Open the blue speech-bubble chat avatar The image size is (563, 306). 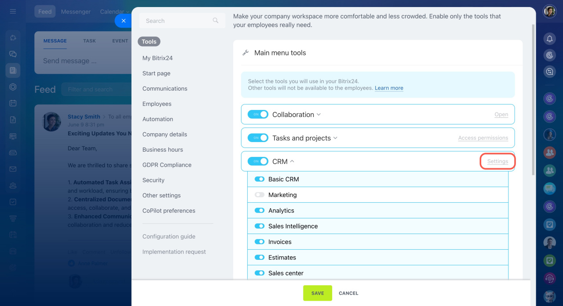click(549, 189)
